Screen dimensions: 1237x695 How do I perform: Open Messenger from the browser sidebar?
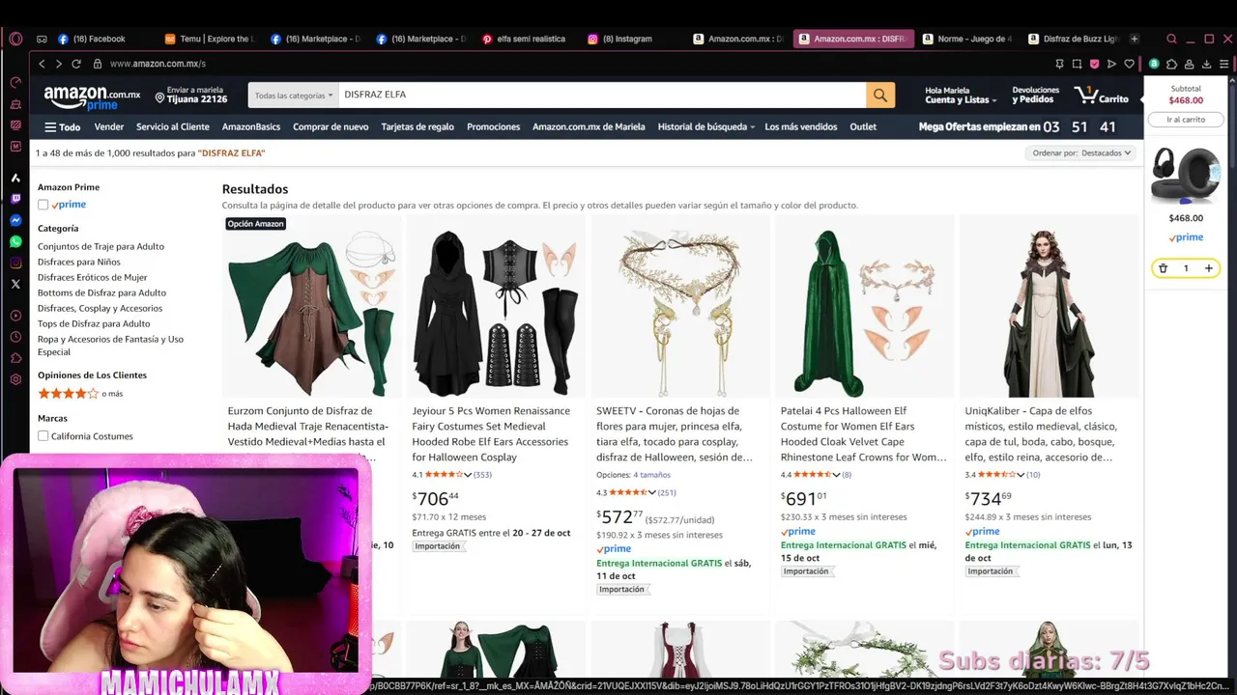[x=15, y=220]
